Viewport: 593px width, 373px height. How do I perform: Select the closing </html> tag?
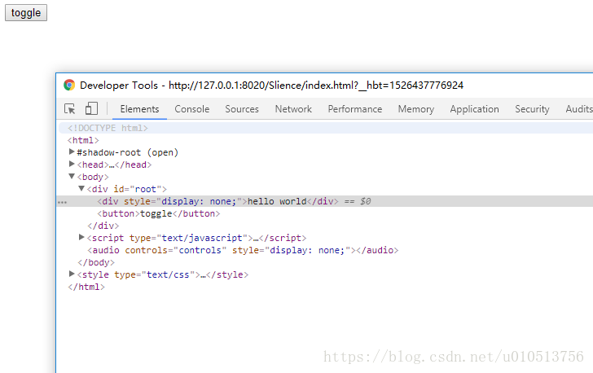(x=86, y=287)
